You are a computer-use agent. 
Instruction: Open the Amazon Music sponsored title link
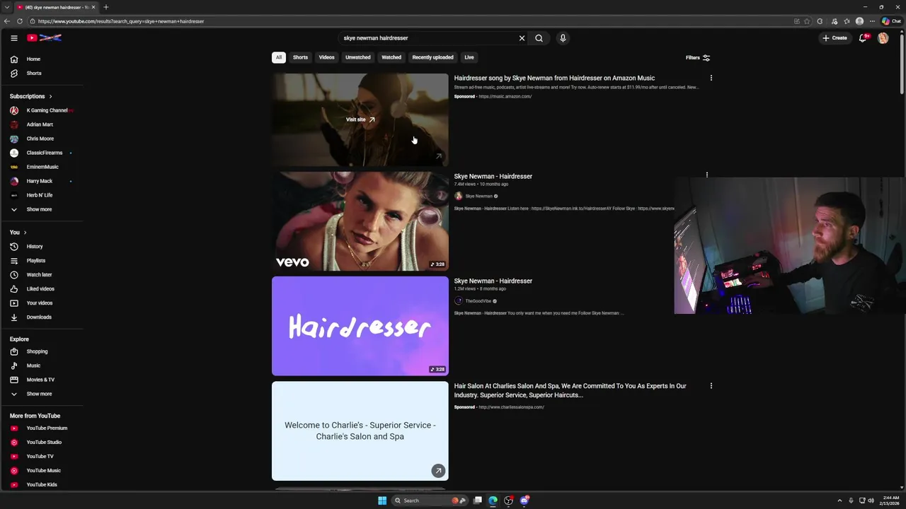point(554,78)
